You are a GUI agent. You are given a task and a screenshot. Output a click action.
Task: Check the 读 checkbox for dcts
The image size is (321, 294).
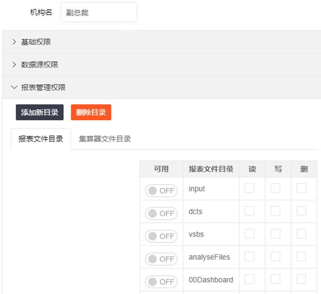(249, 211)
